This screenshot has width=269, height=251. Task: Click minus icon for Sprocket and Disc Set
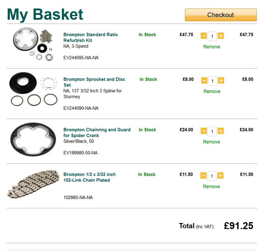click(204, 80)
